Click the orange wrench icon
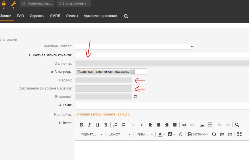 14,4
